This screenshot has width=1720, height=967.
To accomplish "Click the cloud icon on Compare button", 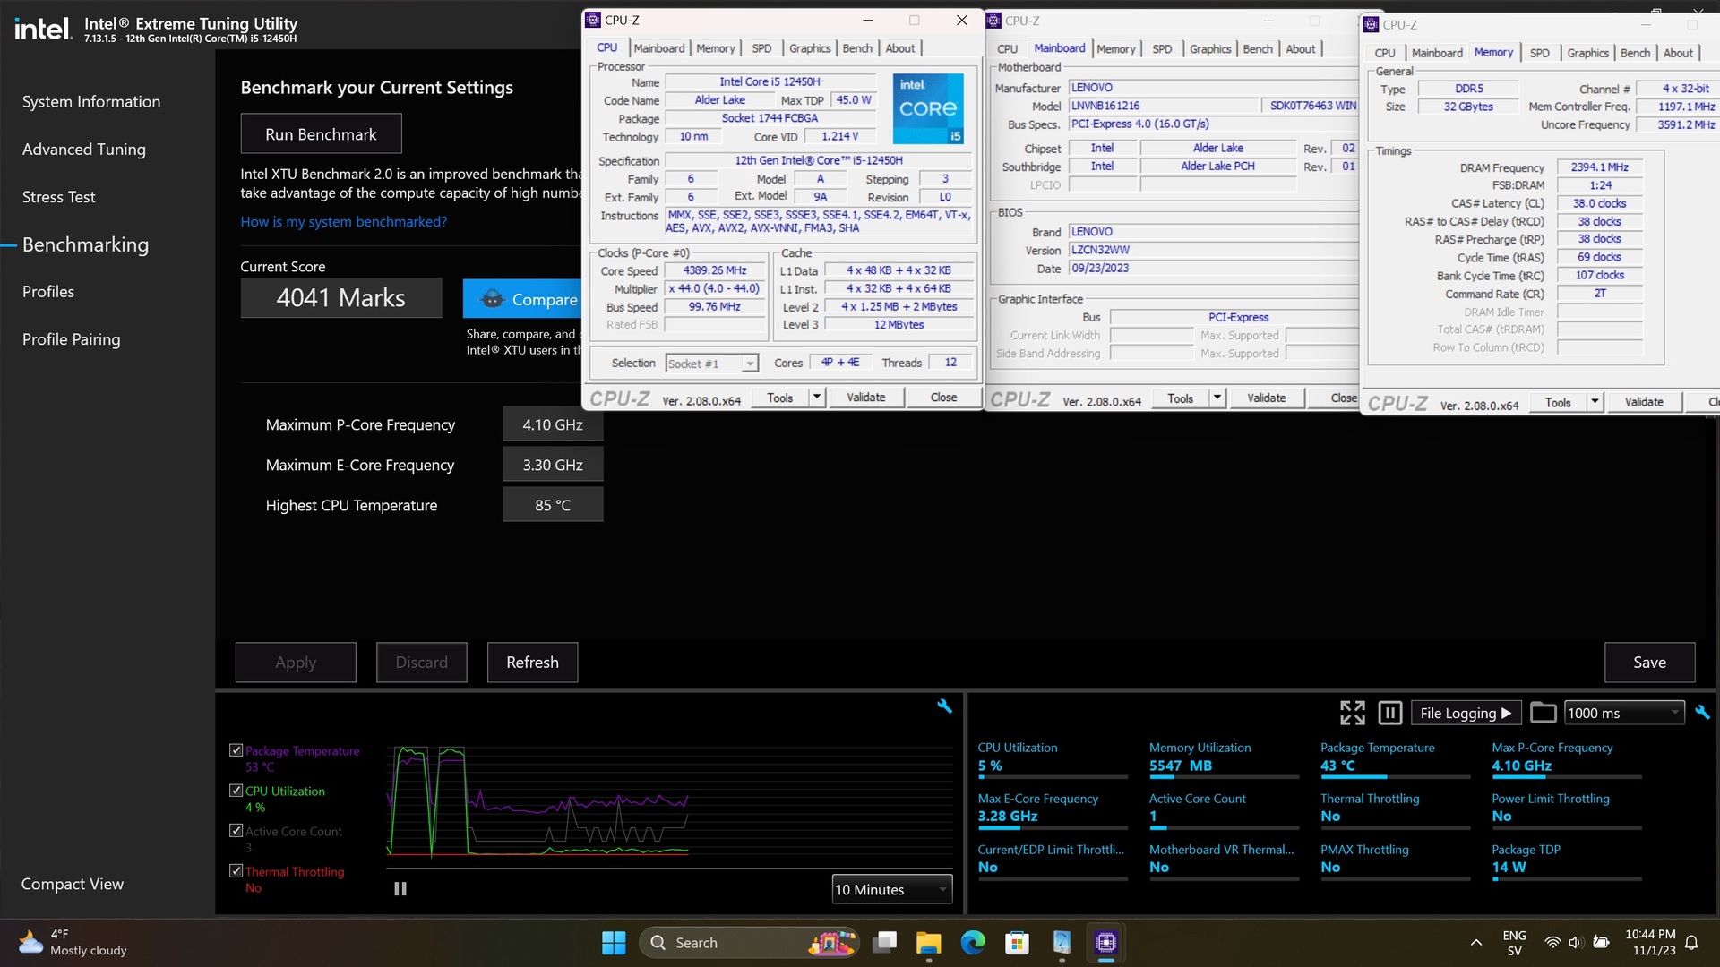I will tap(493, 299).
